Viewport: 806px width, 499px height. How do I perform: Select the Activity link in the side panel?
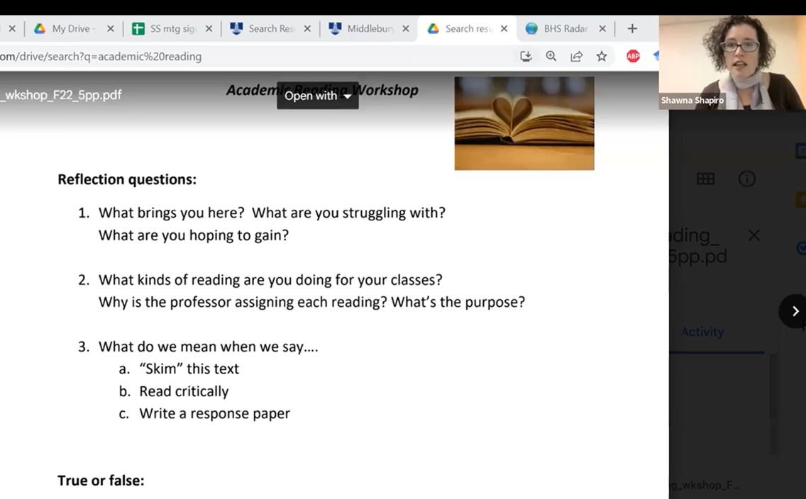[x=703, y=331]
